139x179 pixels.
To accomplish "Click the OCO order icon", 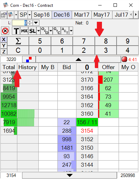I will [x=45, y=31].
